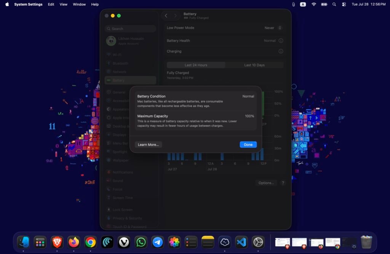
Task: Click the Charging info icon
Action: coord(281,51)
